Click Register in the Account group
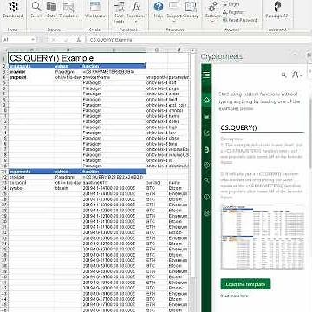312x312 pixels. [x=233, y=12]
